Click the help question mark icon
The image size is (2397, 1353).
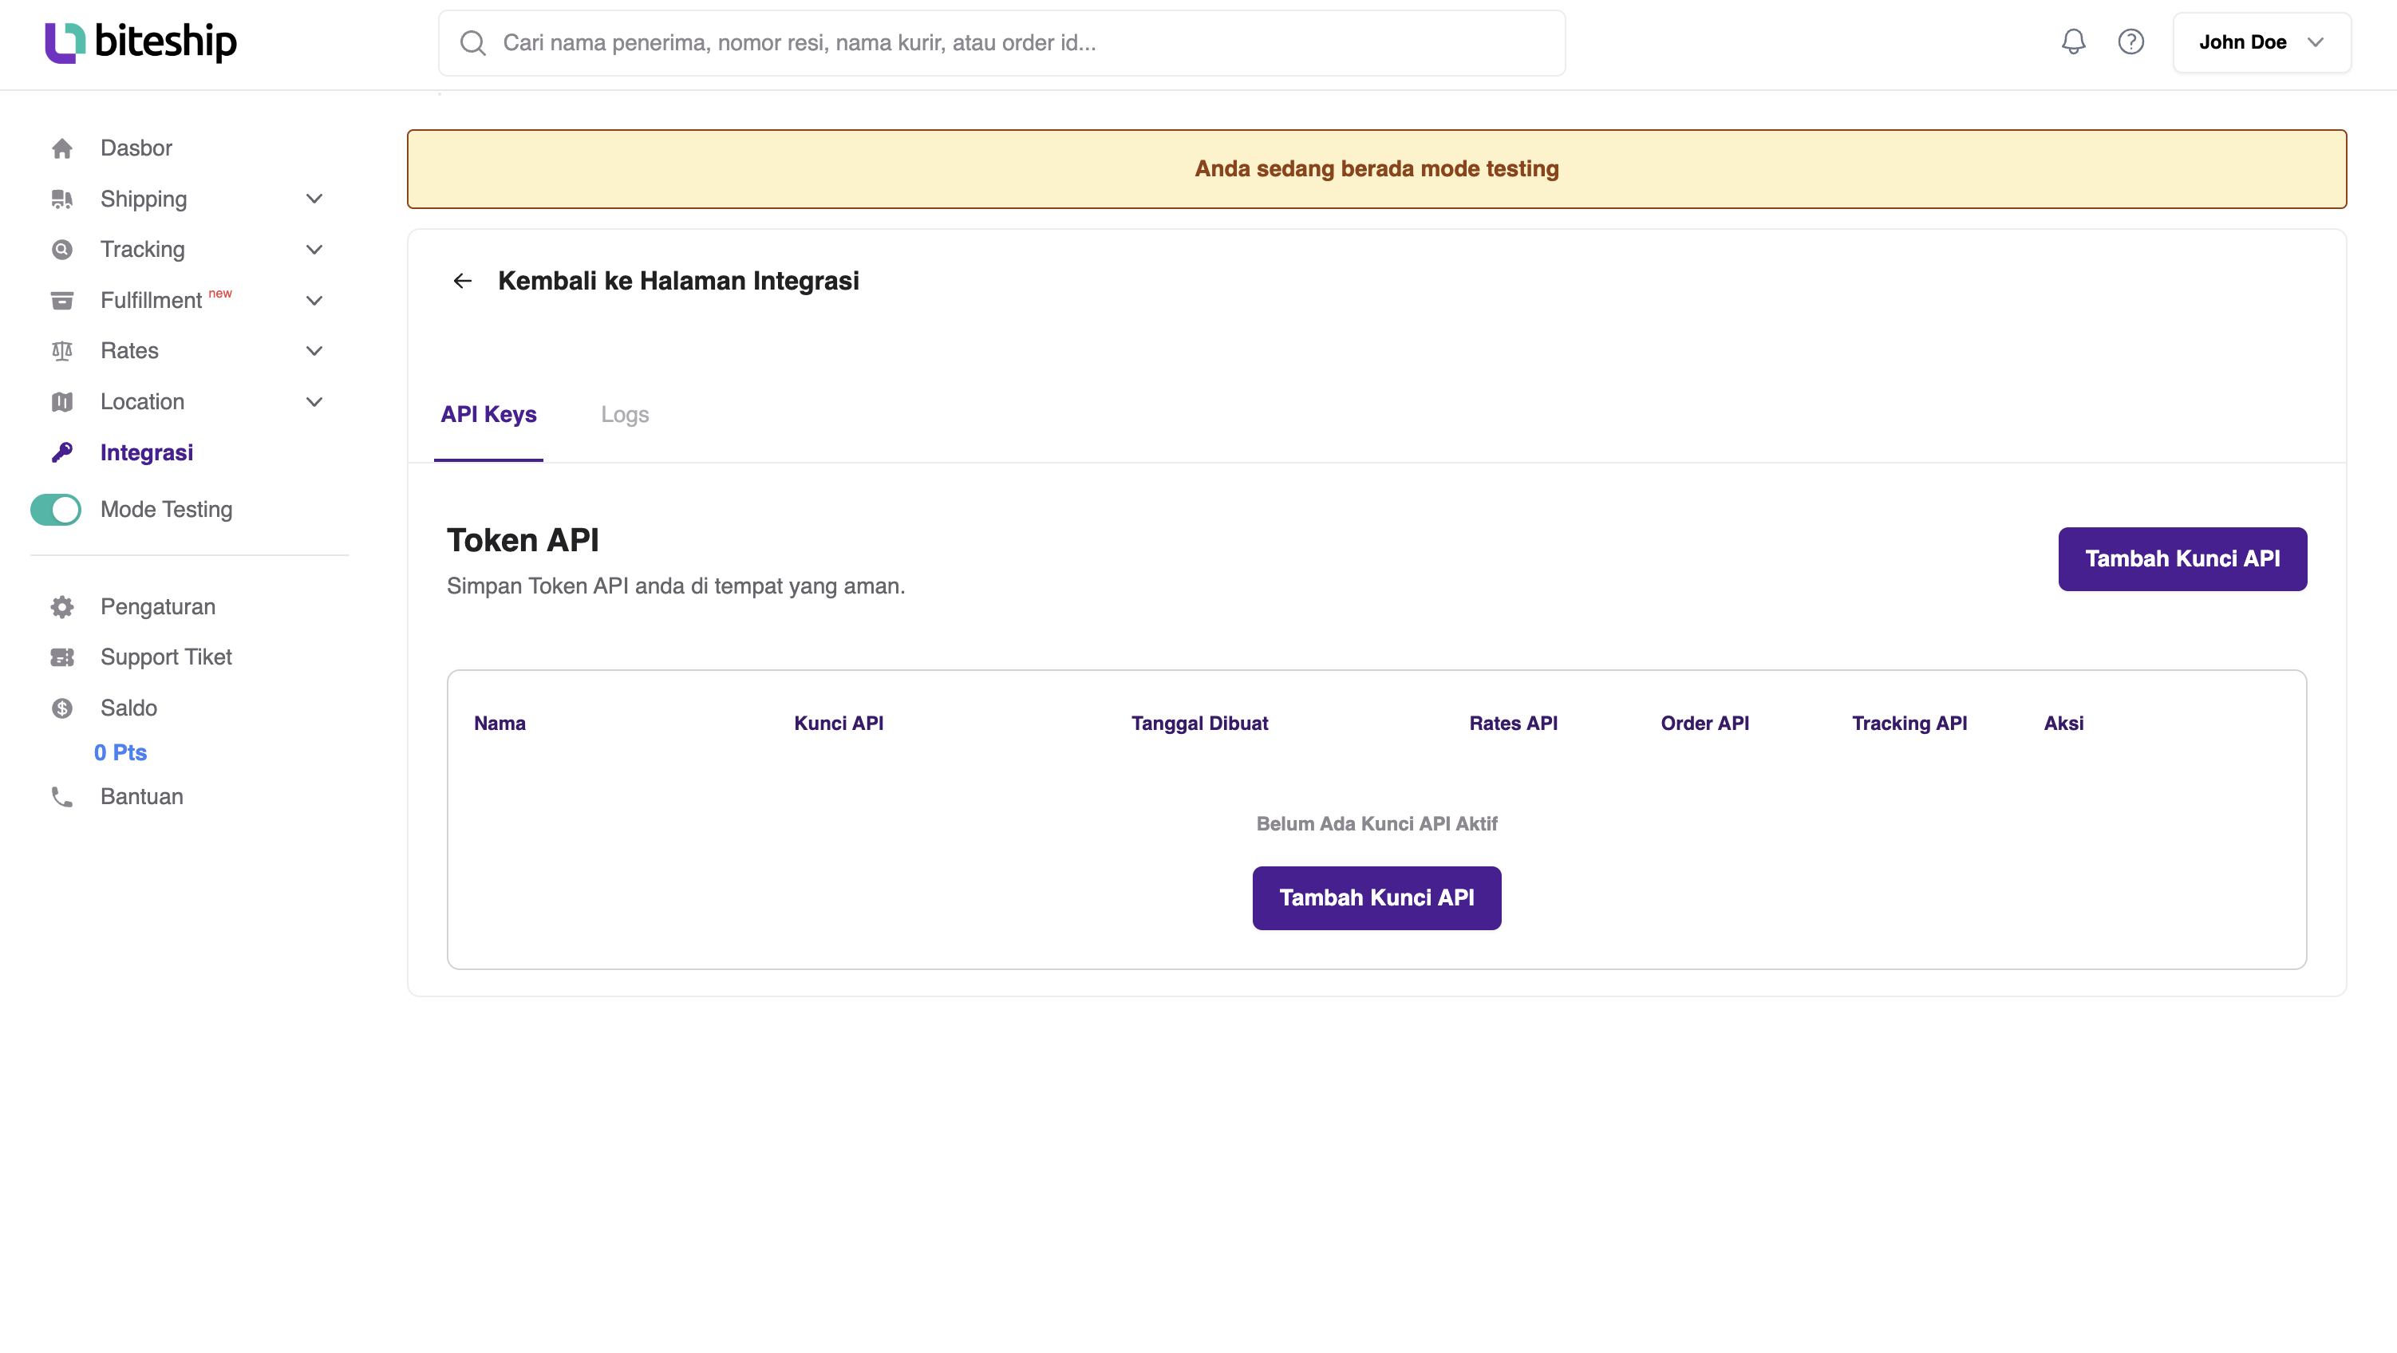pos(2130,41)
